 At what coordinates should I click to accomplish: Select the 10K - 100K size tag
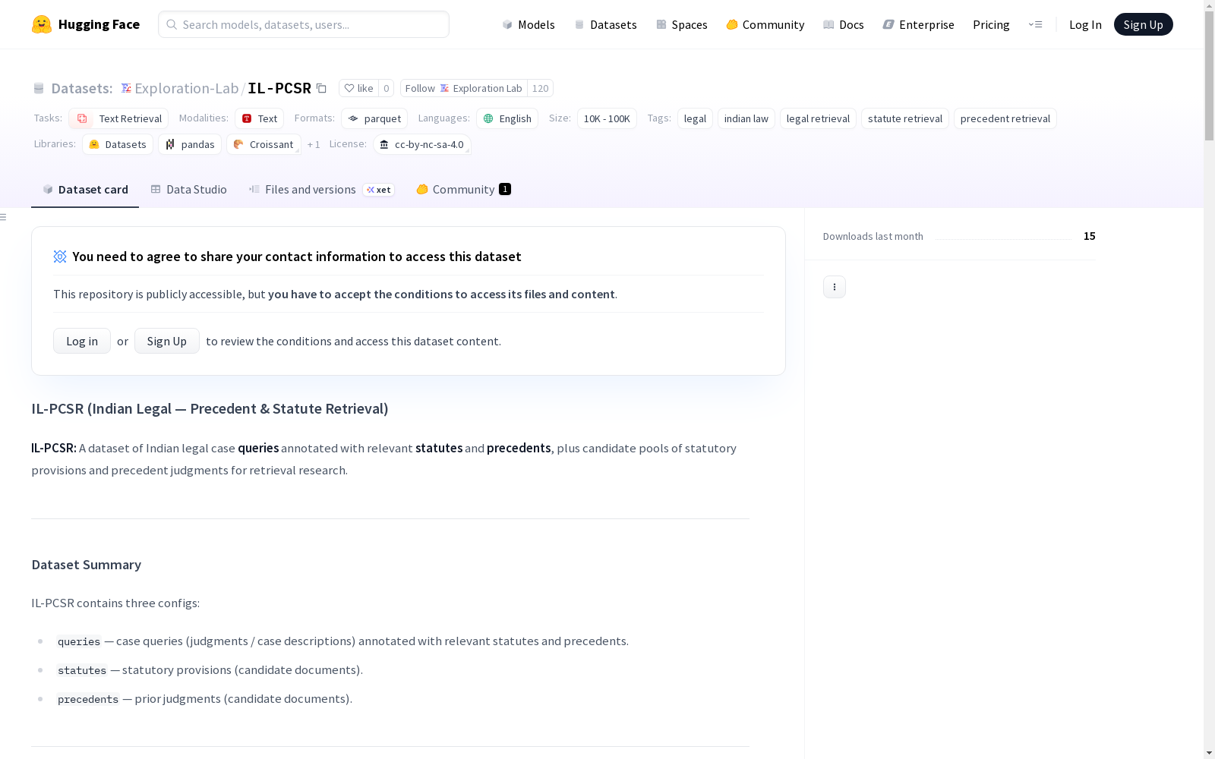tap(607, 118)
